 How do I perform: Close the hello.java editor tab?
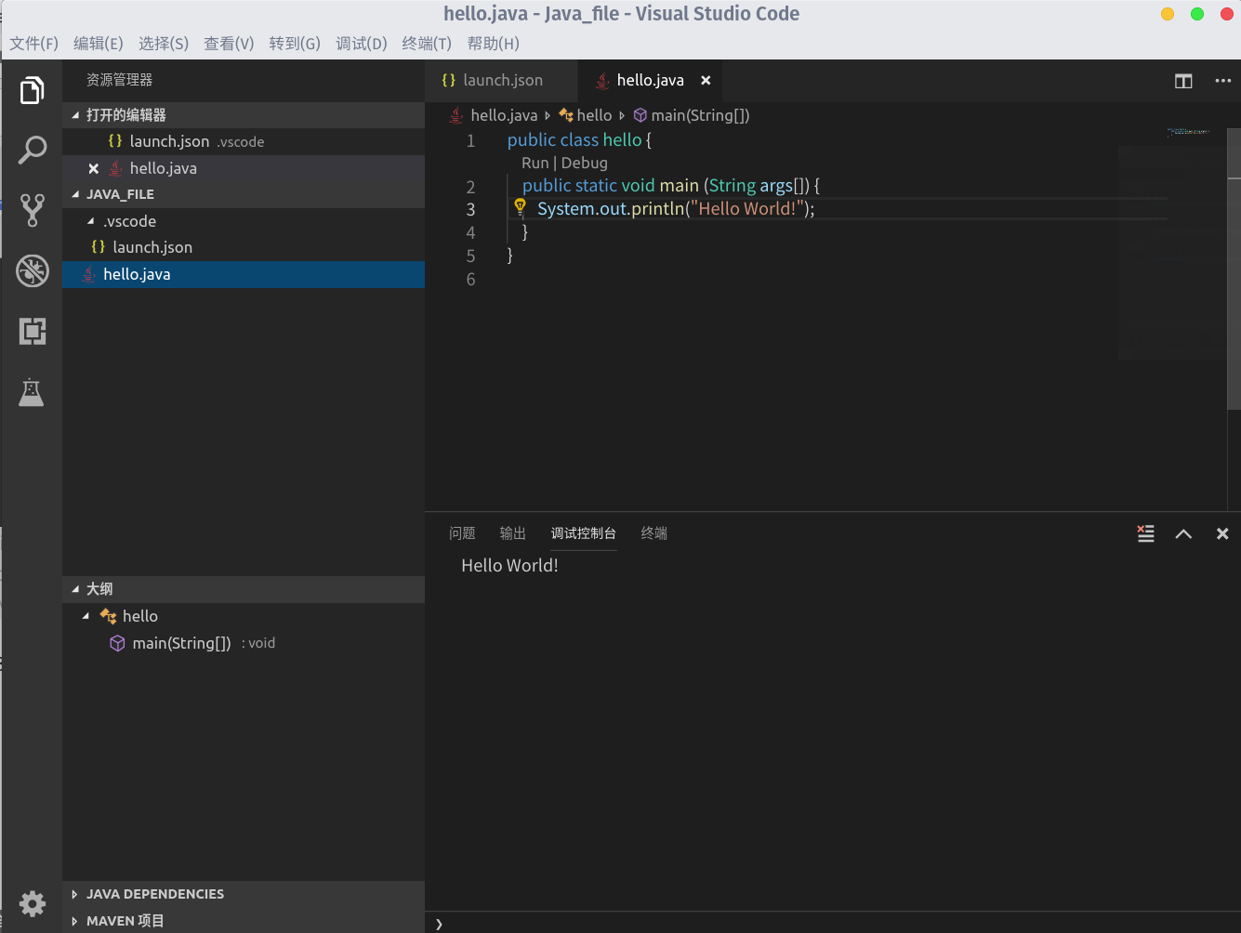tap(706, 80)
